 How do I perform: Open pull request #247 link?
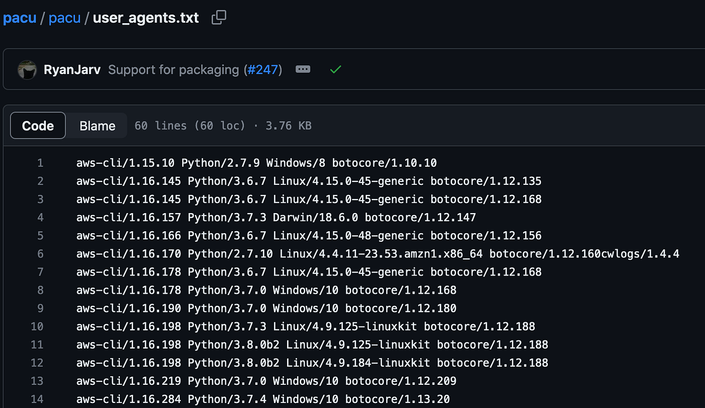264,70
